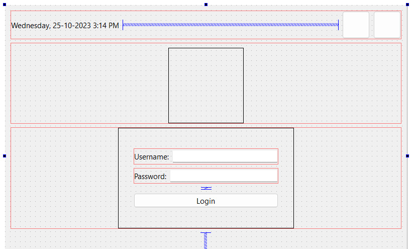Select the small vertical spacer above Login
Screen dimensions: 413x249
point(206,188)
